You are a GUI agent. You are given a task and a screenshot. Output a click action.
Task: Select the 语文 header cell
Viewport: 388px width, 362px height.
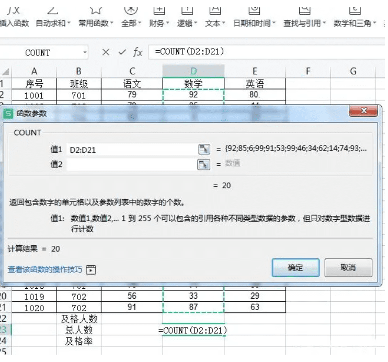point(132,84)
